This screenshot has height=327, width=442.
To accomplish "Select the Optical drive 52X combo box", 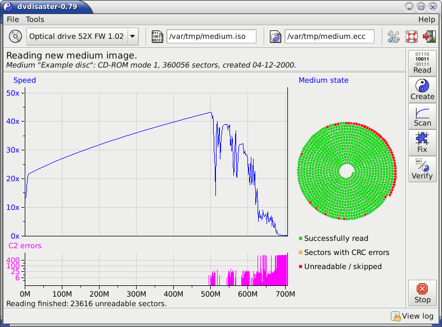I will click(x=76, y=37).
